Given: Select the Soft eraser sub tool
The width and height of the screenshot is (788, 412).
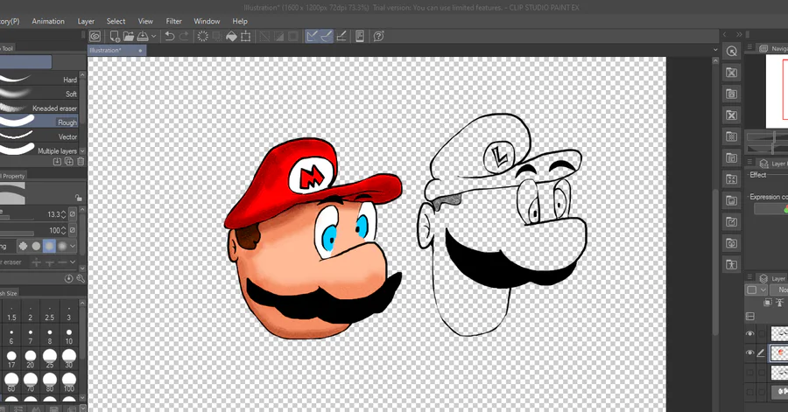Looking at the screenshot, I should point(39,94).
